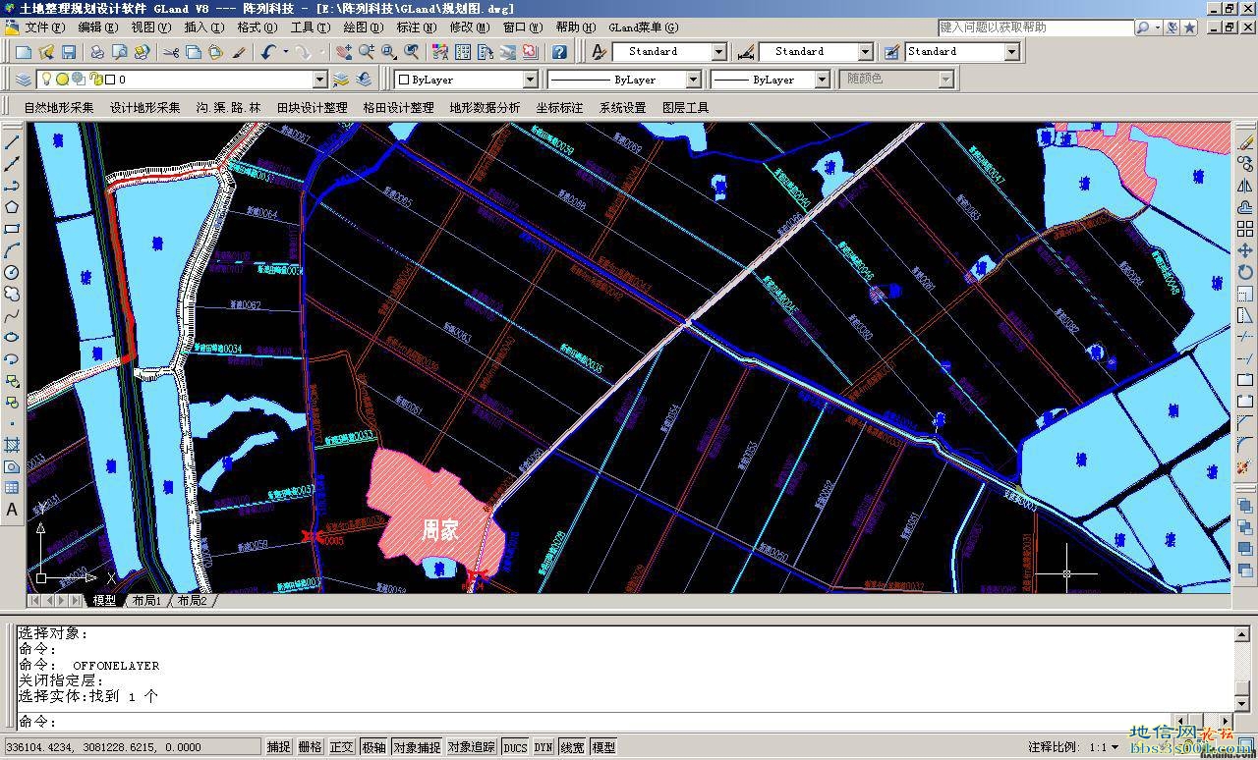Viewport: 1258px width, 760px height.
Task: Toggle DYN dynamic input in status bar
Action: click(x=543, y=747)
